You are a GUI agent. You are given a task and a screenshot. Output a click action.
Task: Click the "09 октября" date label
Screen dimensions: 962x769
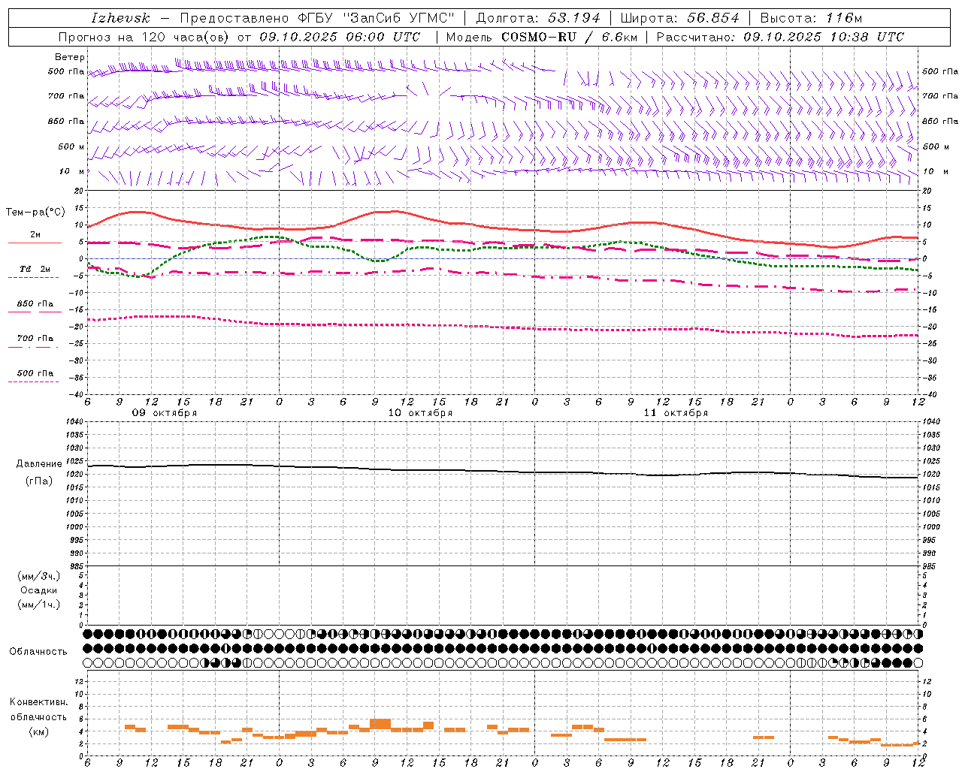coord(164,413)
